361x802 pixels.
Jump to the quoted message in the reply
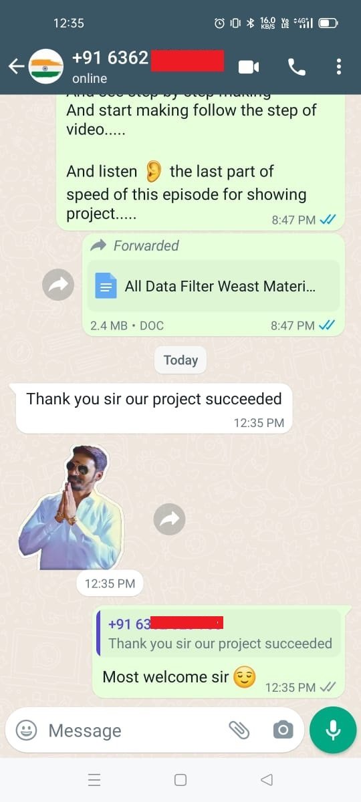[219, 633]
